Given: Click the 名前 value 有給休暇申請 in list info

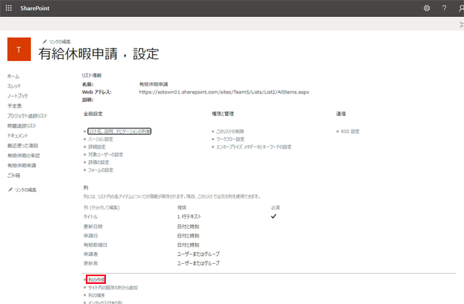Looking at the screenshot, I should tap(153, 84).
